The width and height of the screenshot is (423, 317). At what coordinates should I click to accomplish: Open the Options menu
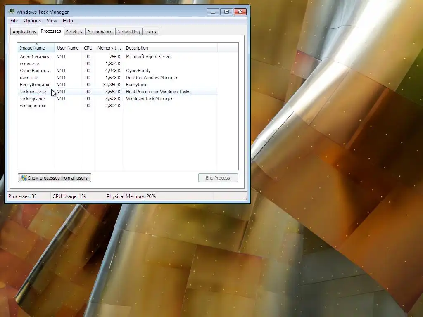point(32,21)
